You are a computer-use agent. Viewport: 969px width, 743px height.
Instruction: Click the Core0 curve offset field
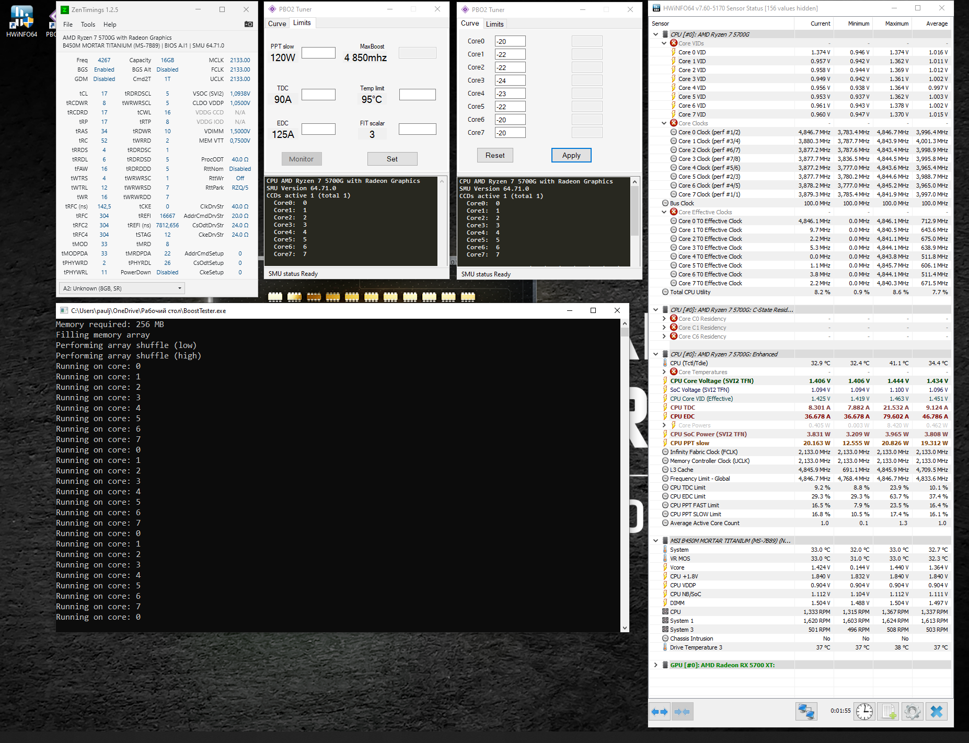(x=510, y=41)
